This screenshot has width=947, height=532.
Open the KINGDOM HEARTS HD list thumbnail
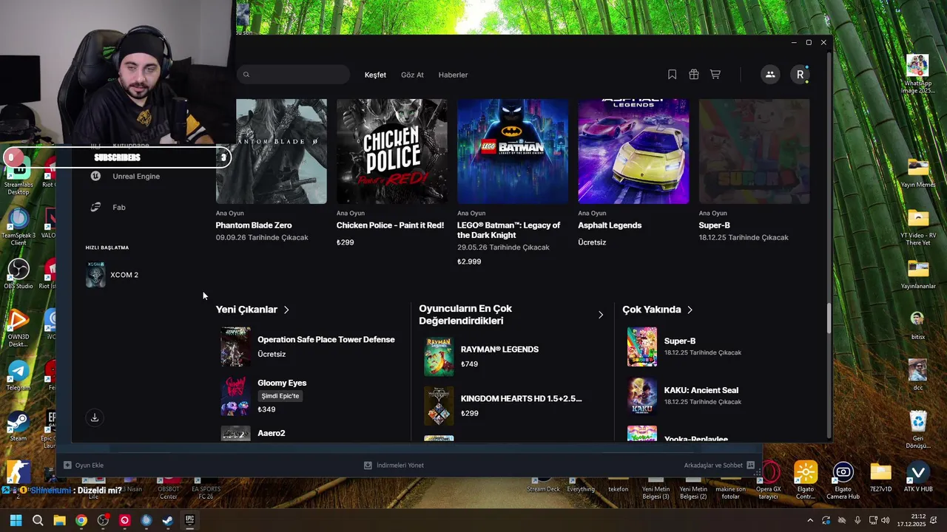pyautogui.click(x=439, y=406)
